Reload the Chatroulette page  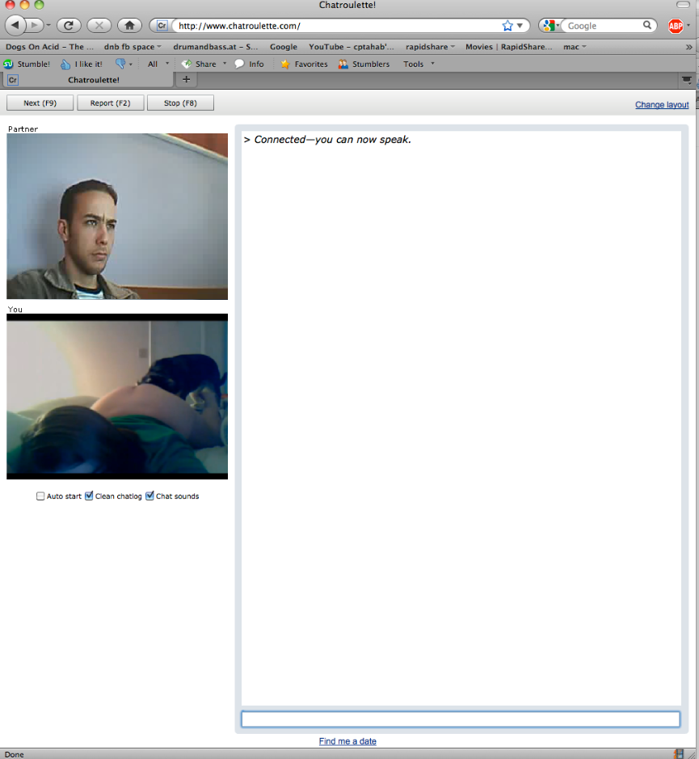point(69,25)
